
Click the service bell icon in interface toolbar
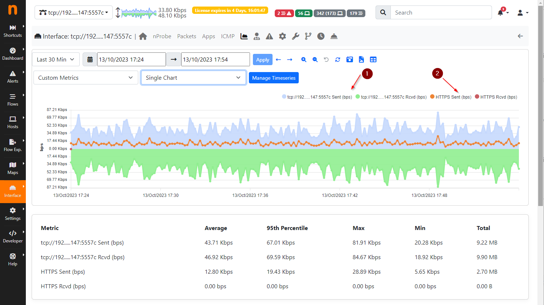point(334,36)
